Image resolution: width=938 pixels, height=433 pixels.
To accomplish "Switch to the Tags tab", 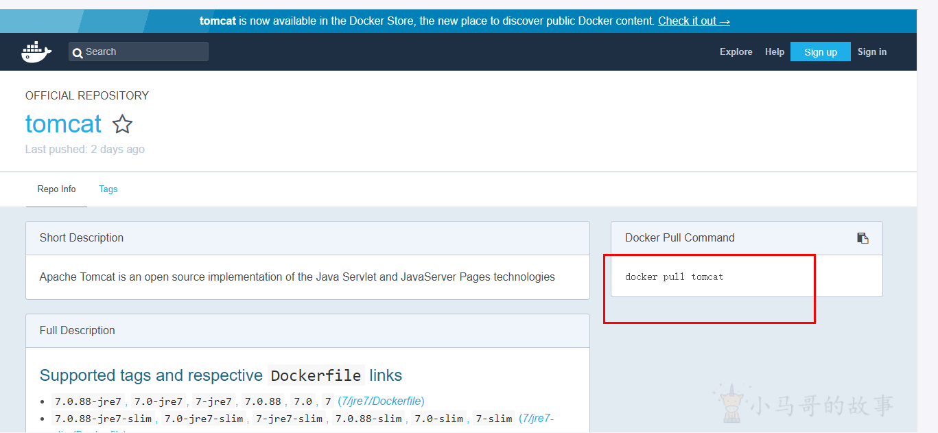I will click(108, 189).
